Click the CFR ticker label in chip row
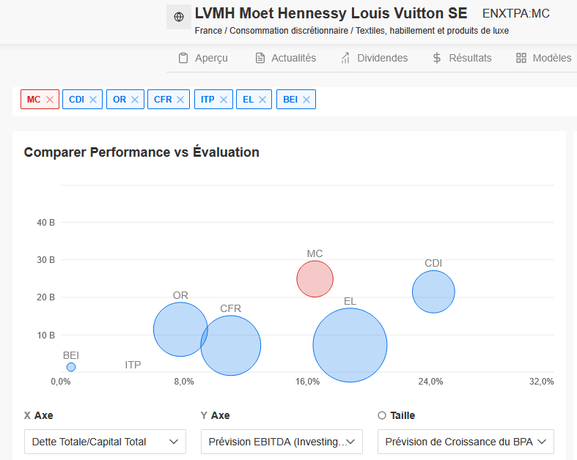Viewport: 577px width, 460px height. [x=163, y=100]
